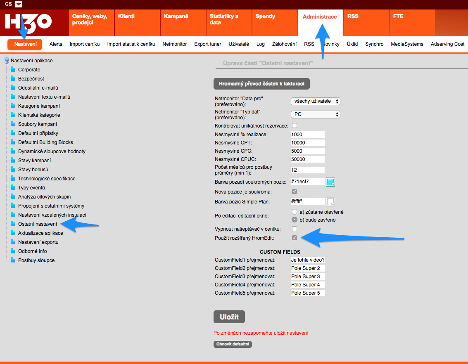Viewport: 468px width, 364px height.
Task: Click the folder icon beside Corporate
Action: 13,70
